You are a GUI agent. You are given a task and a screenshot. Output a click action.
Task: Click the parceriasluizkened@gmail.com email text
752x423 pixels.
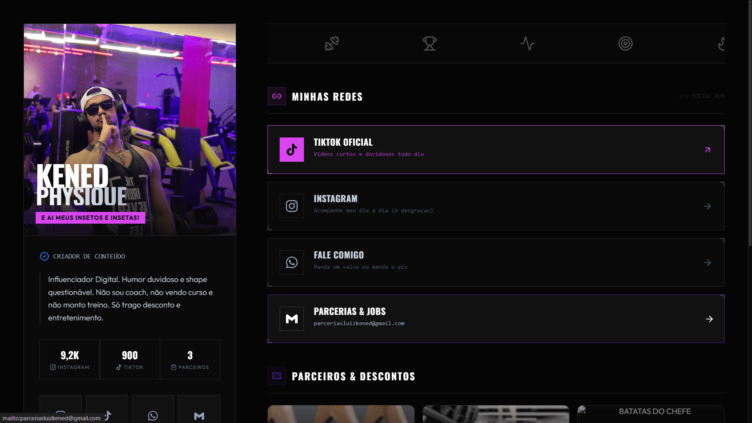pyautogui.click(x=359, y=324)
